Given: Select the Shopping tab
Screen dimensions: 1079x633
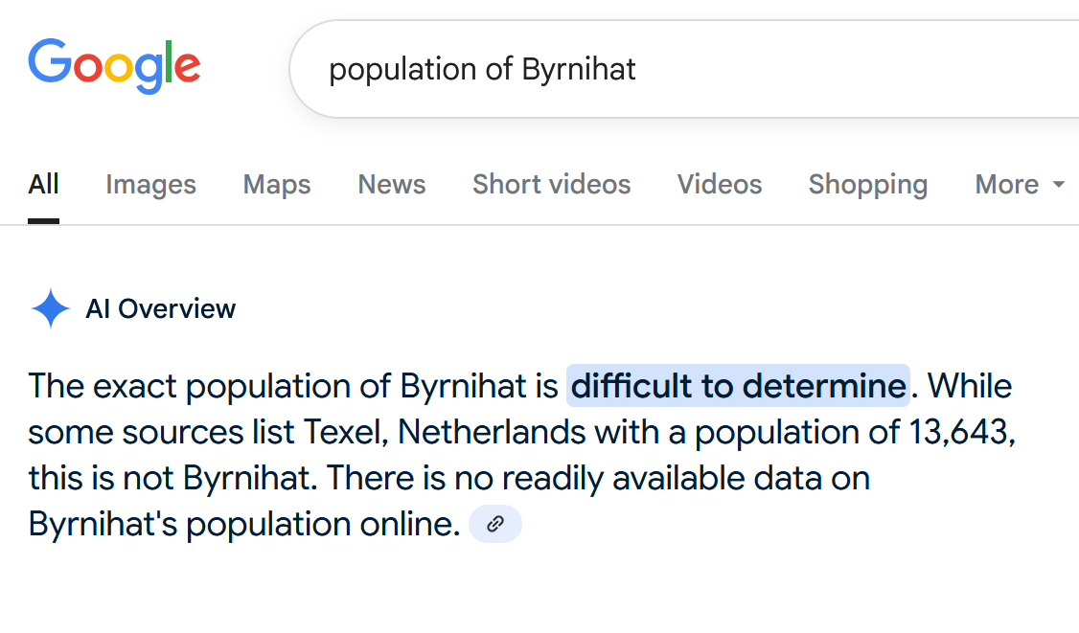Looking at the screenshot, I should 867,184.
